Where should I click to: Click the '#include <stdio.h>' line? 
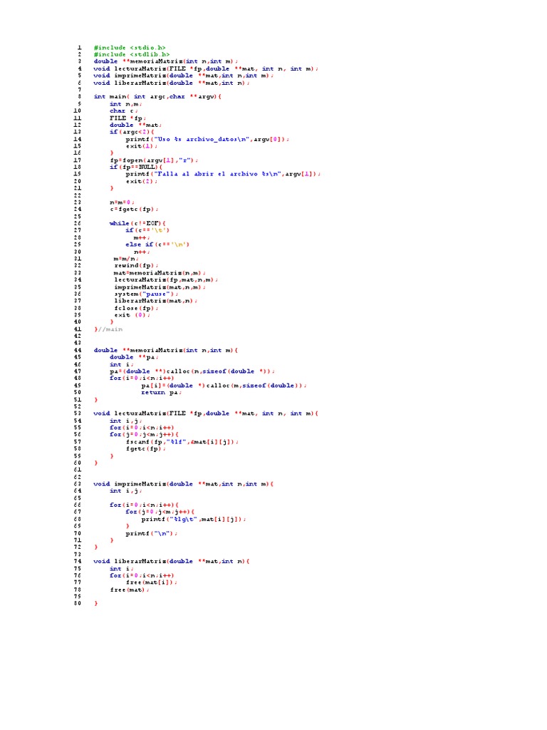tap(130, 48)
